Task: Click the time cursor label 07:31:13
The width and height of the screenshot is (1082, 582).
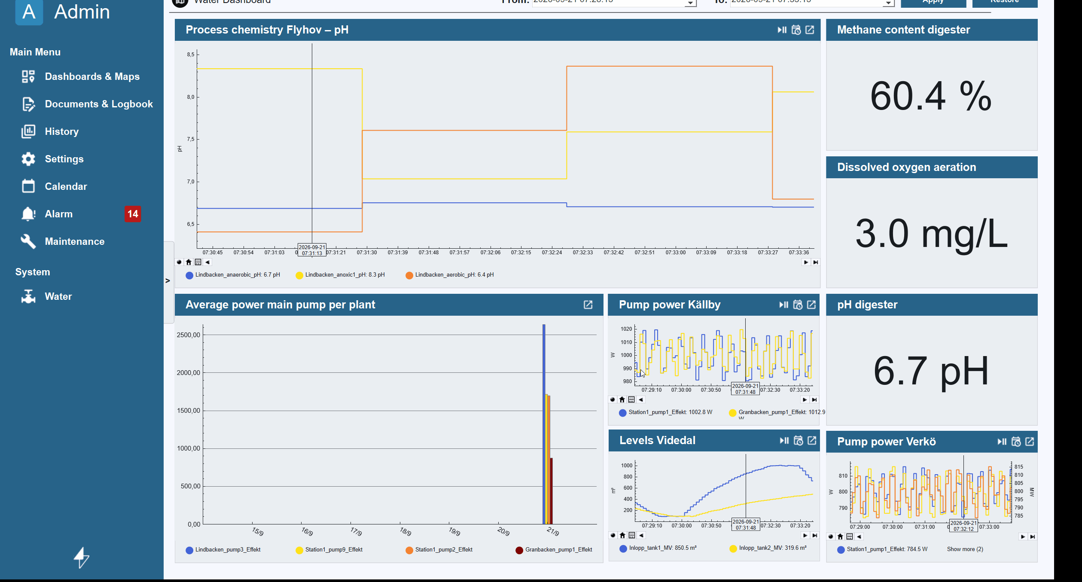Action: tap(312, 250)
